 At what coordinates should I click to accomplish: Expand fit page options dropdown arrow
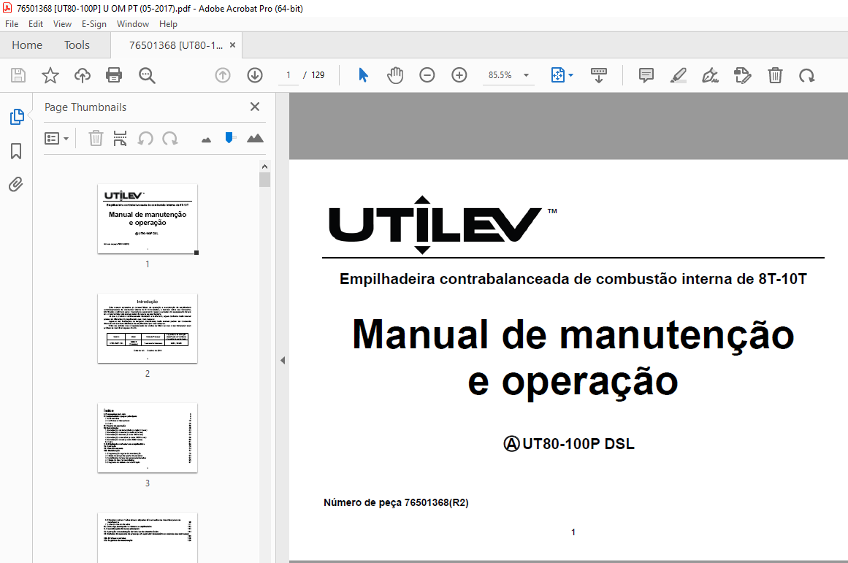570,75
